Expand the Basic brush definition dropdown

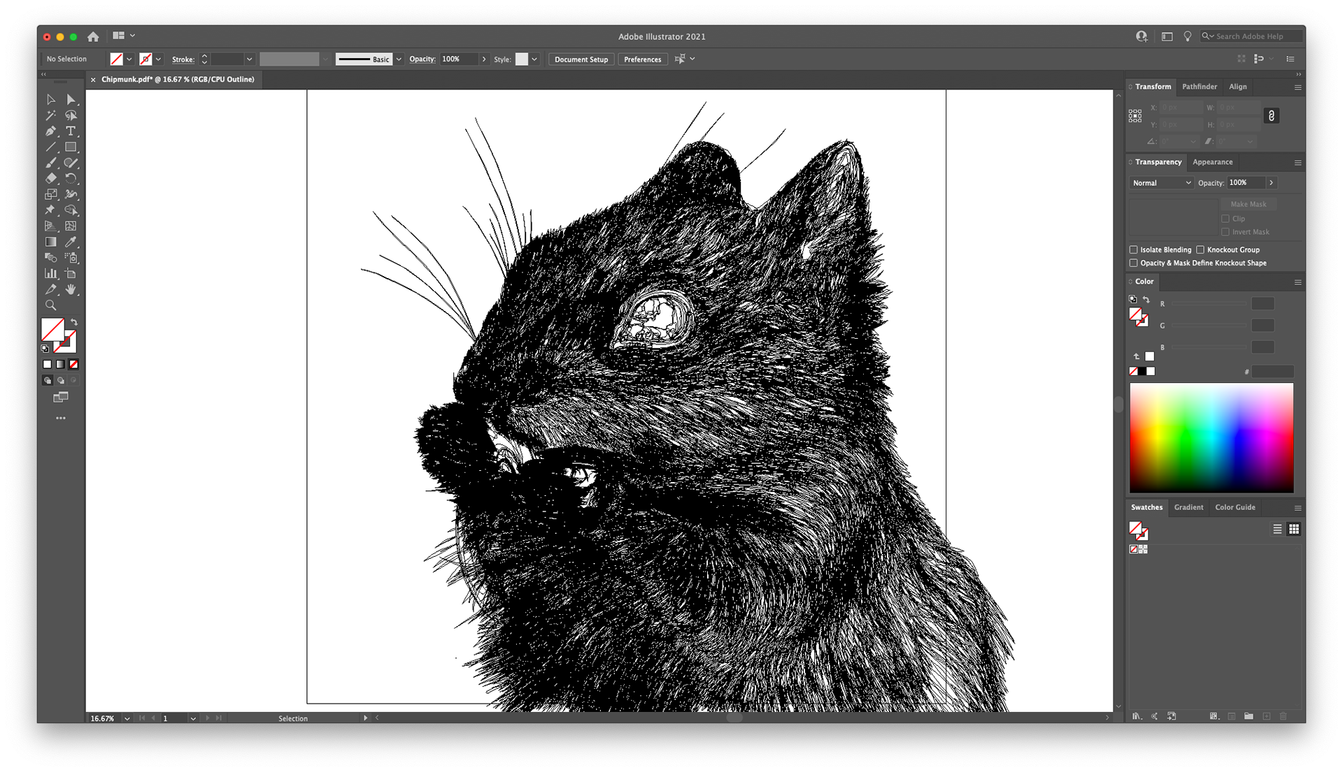coord(399,59)
